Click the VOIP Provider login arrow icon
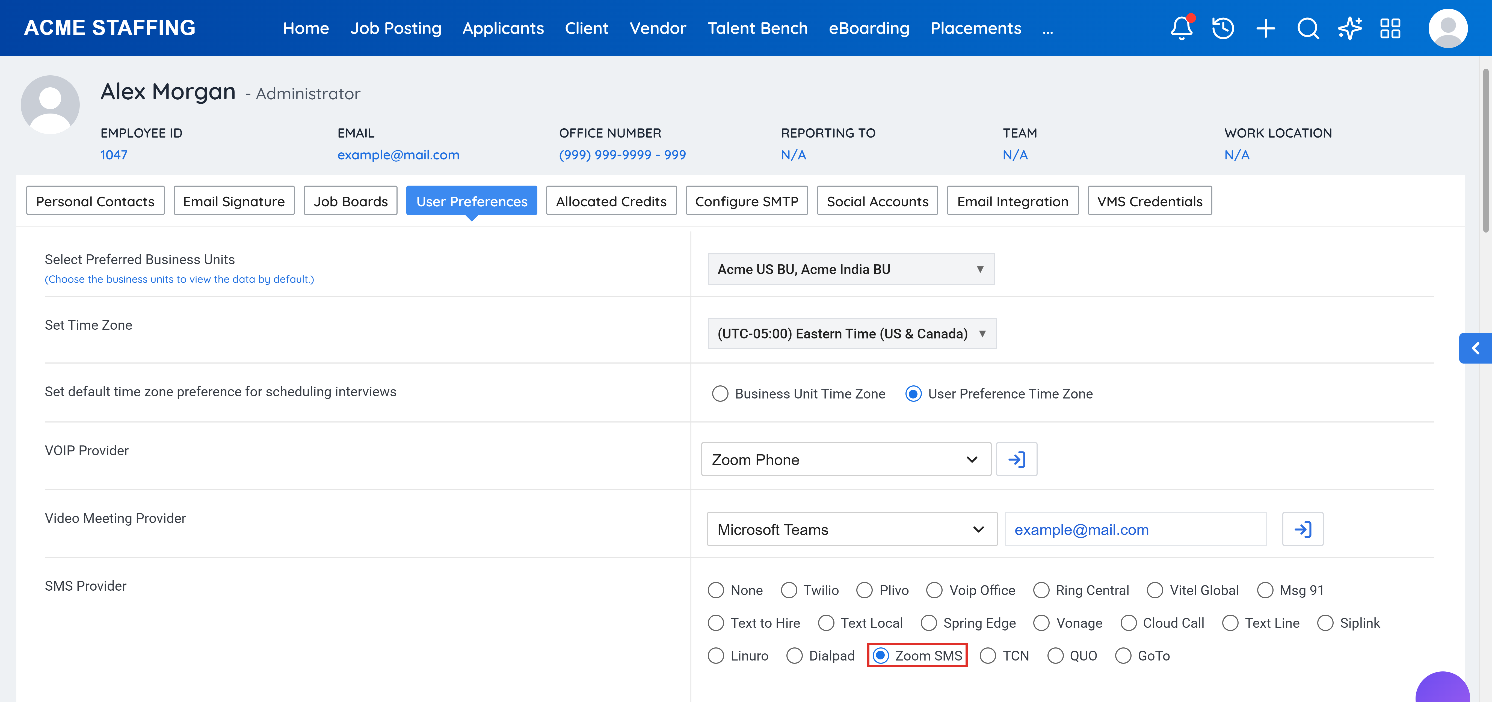This screenshot has width=1492, height=702. (1017, 460)
